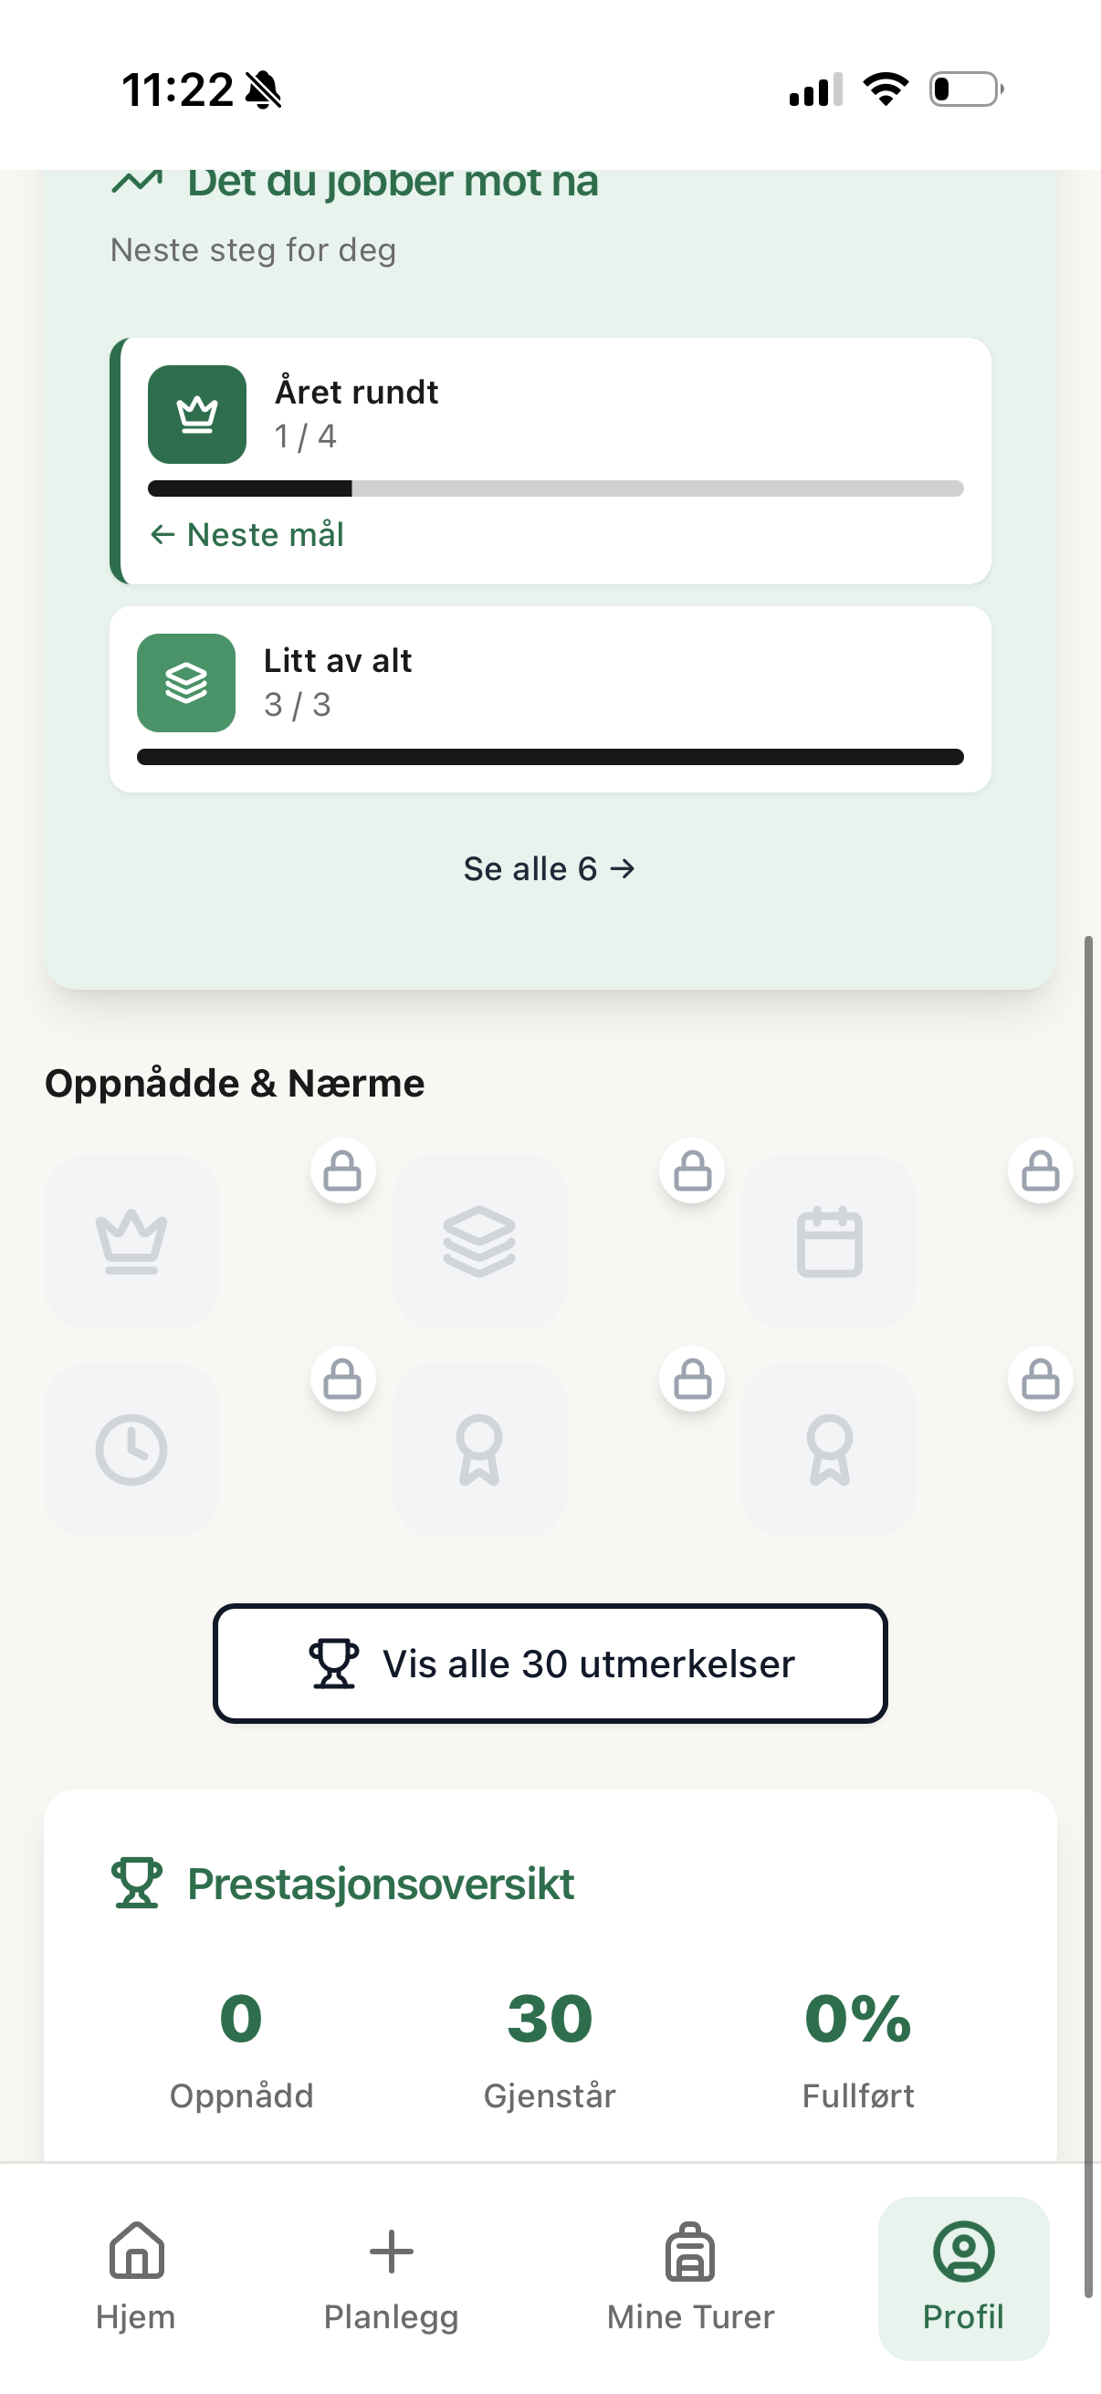Tap the lock icon above the calendar badge
Screen dimensions: 1101x2394
click(x=1041, y=1171)
